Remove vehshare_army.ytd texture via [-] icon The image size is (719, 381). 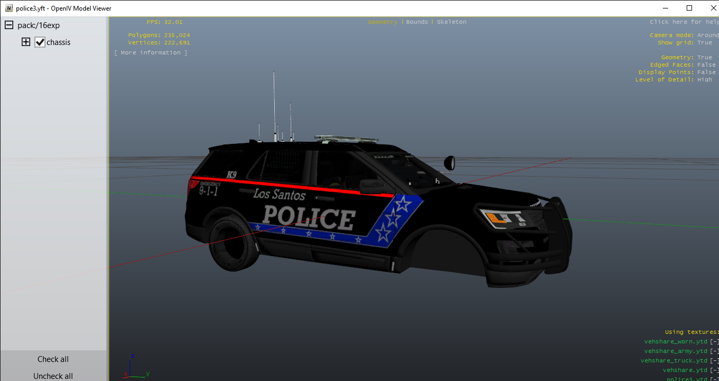[714, 351]
